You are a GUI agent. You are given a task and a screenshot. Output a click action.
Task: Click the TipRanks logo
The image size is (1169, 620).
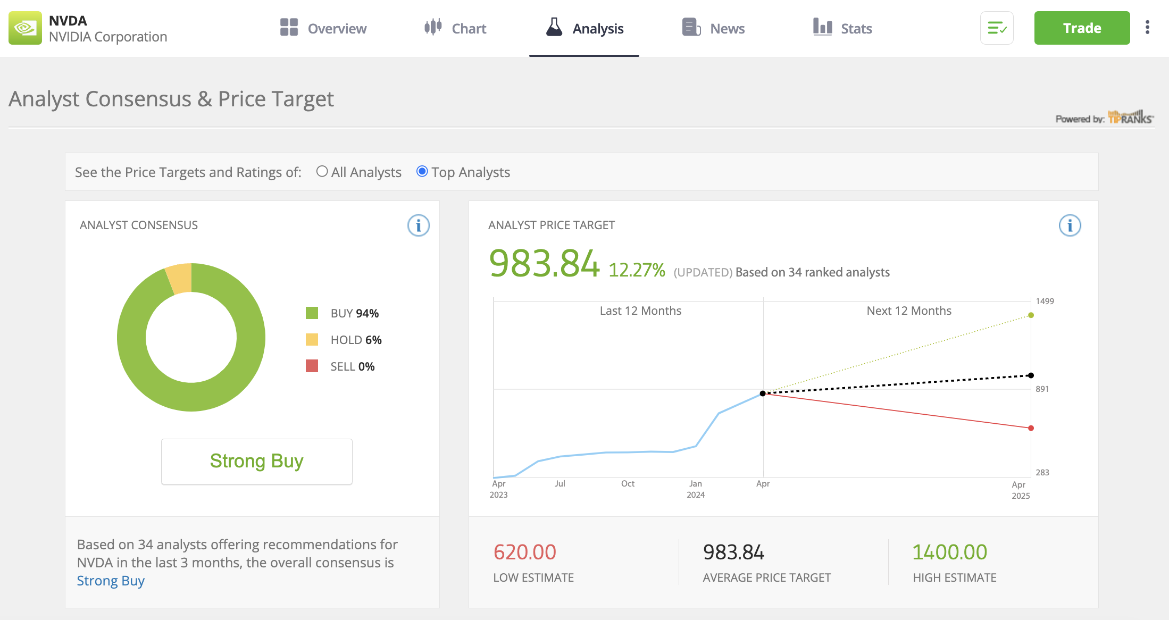click(1131, 117)
